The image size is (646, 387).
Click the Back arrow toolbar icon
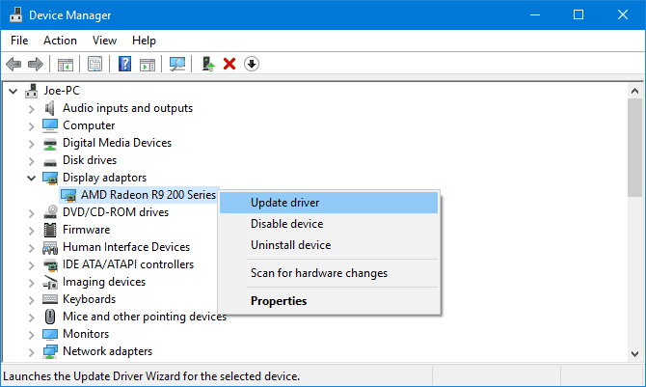tap(13, 65)
